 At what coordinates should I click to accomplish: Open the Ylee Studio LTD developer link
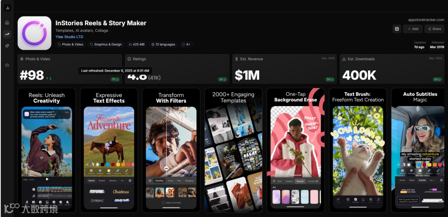tap(69, 37)
